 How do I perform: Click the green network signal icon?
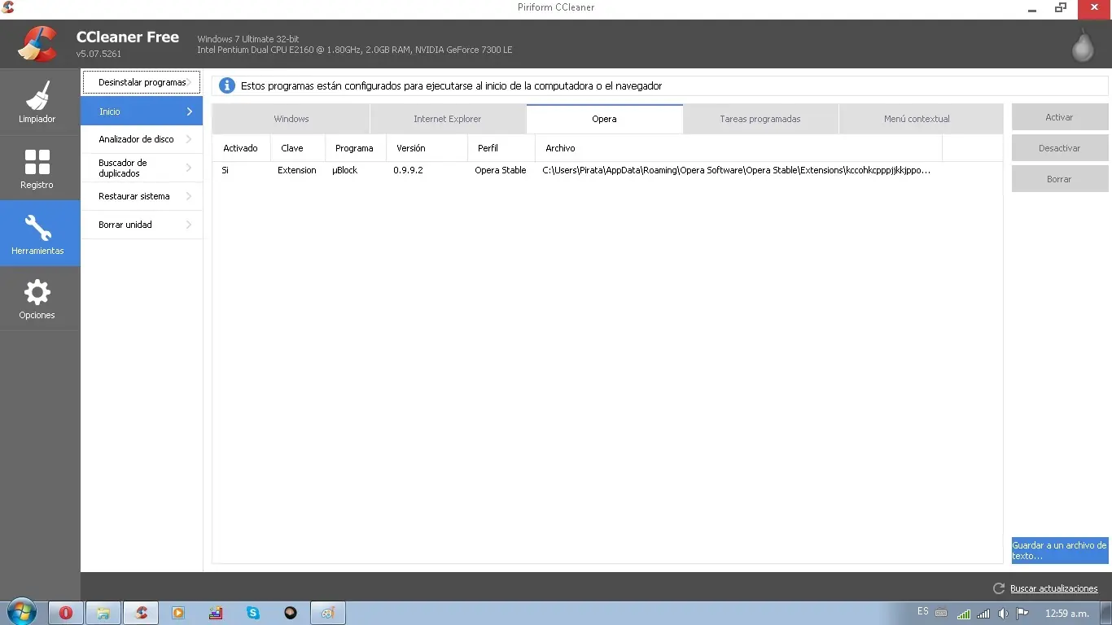point(964,614)
